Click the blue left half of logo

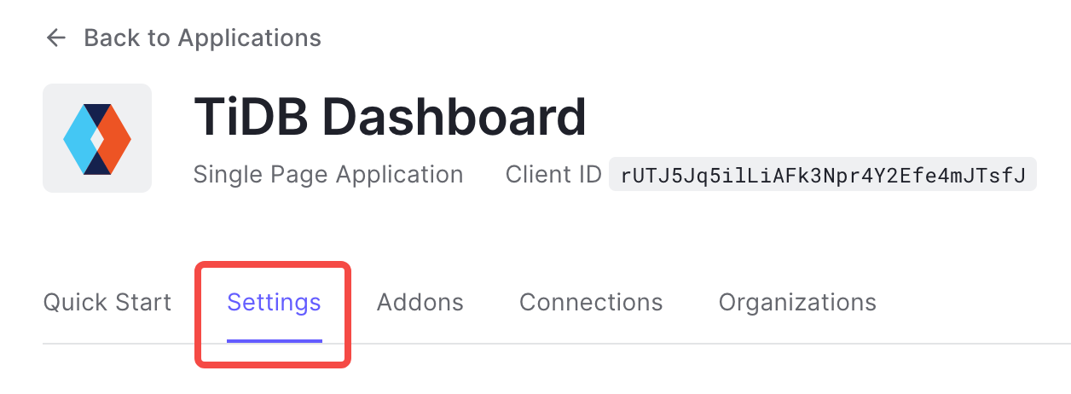(78, 138)
